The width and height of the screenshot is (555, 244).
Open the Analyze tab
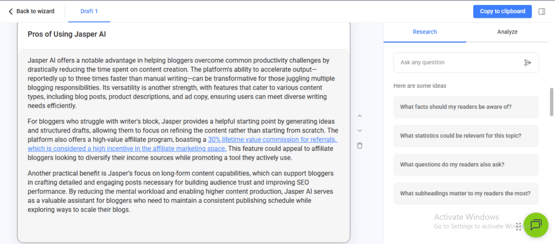(507, 32)
